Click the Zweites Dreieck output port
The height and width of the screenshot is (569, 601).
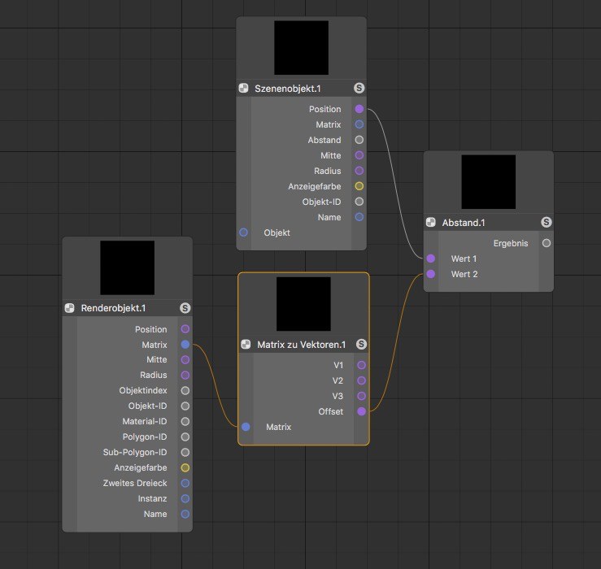pos(185,483)
